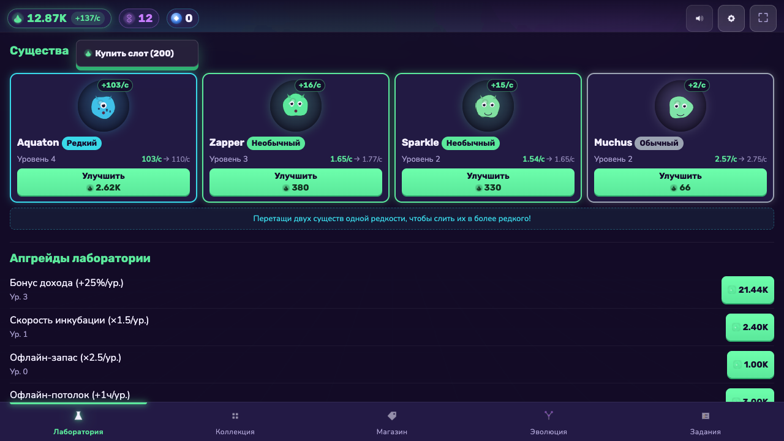Buy a creature slot for 200
Viewport: 784px width, 441px height.
[x=137, y=53]
